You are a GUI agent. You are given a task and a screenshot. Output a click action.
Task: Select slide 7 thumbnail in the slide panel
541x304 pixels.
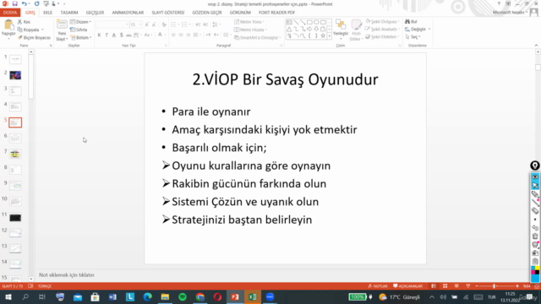click(15, 154)
